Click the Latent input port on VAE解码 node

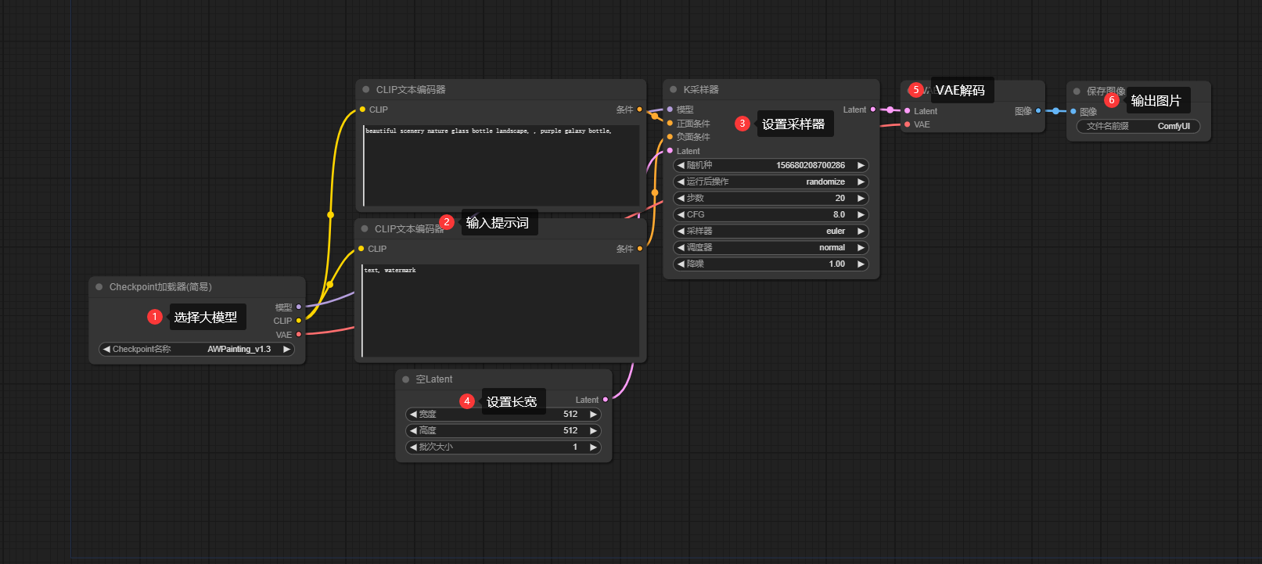click(x=908, y=111)
